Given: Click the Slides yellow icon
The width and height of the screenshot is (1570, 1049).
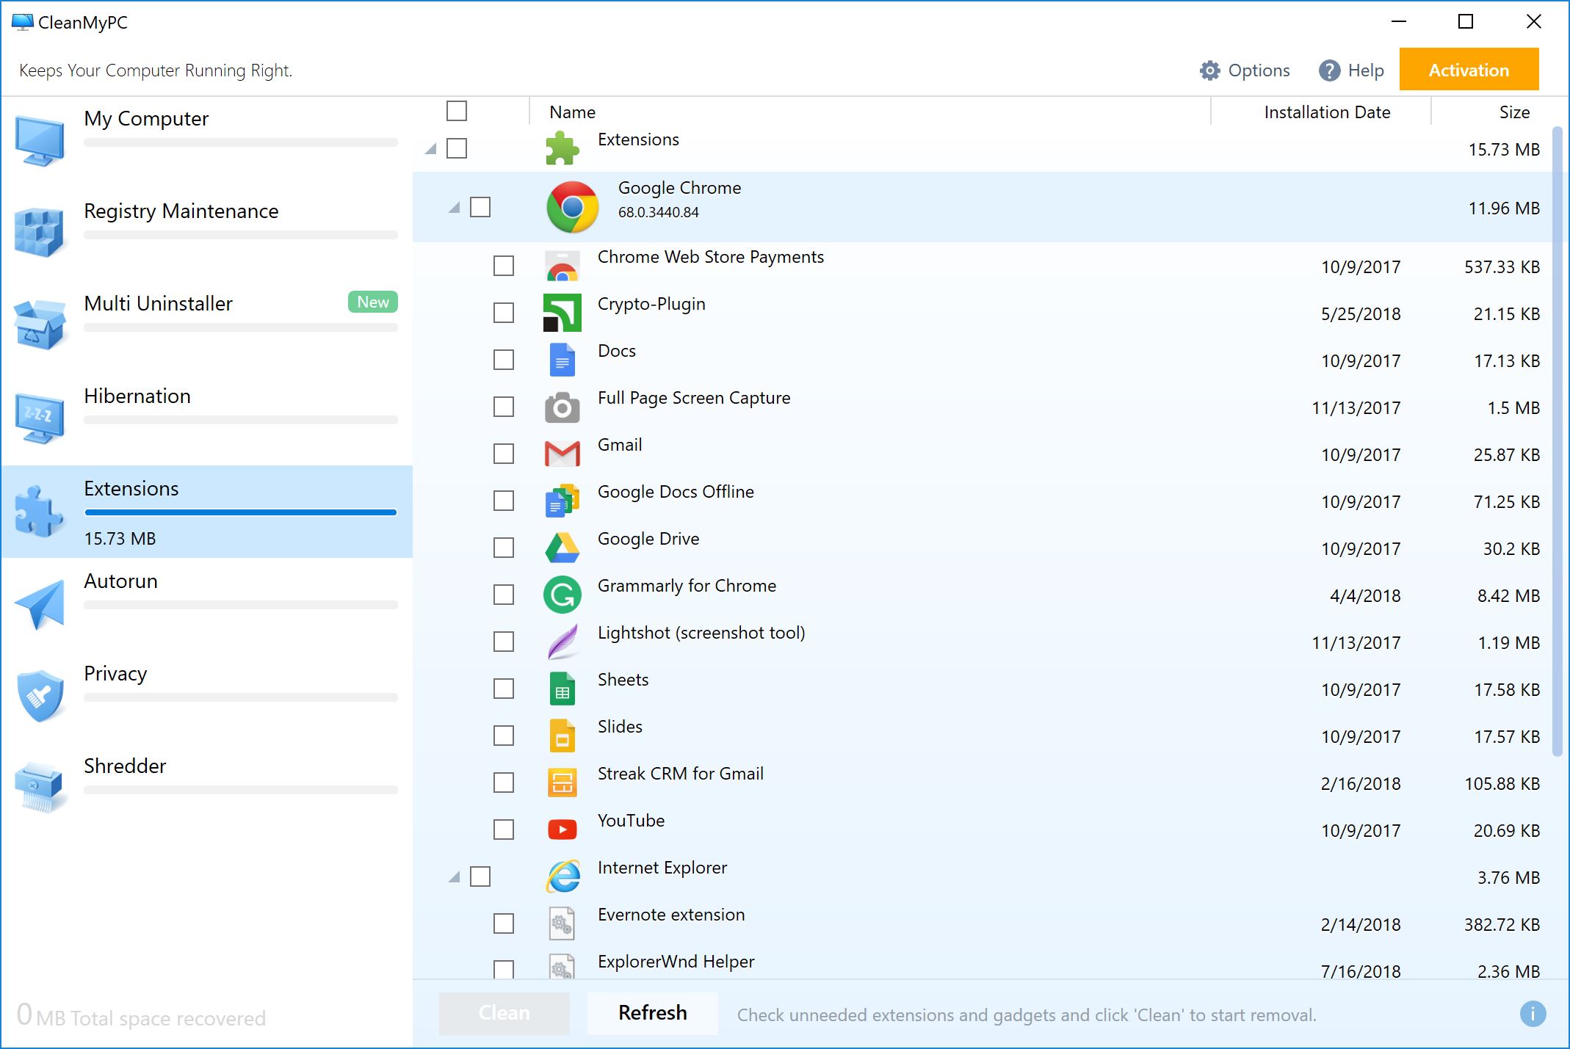Looking at the screenshot, I should 562,736.
